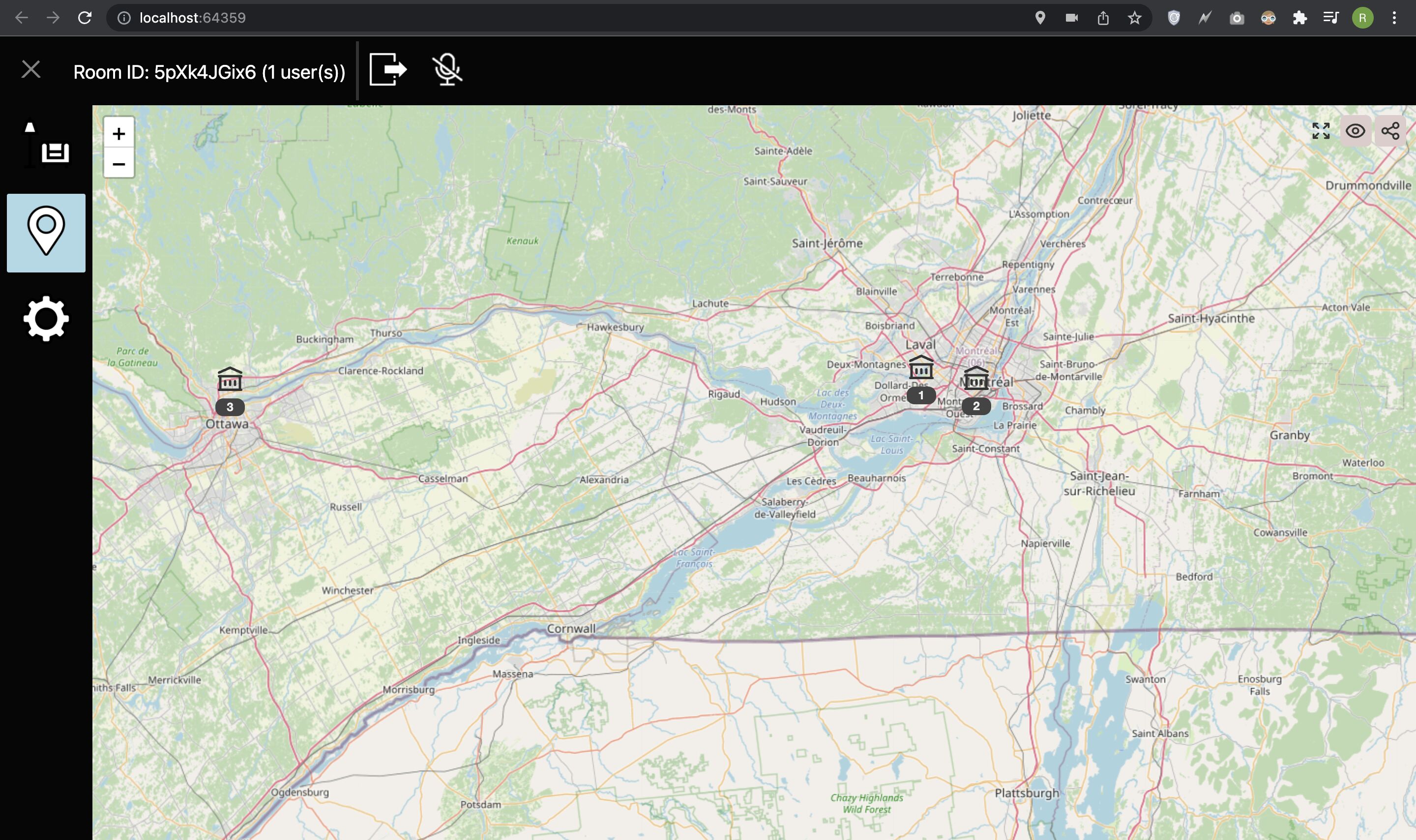This screenshot has height=840, width=1416.
Task: Open the browser three-dot menu
Action: click(1394, 18)
